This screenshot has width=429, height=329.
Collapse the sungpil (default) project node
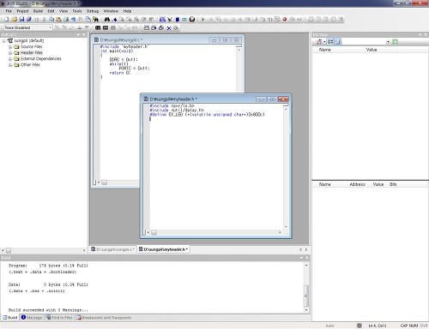3,41
